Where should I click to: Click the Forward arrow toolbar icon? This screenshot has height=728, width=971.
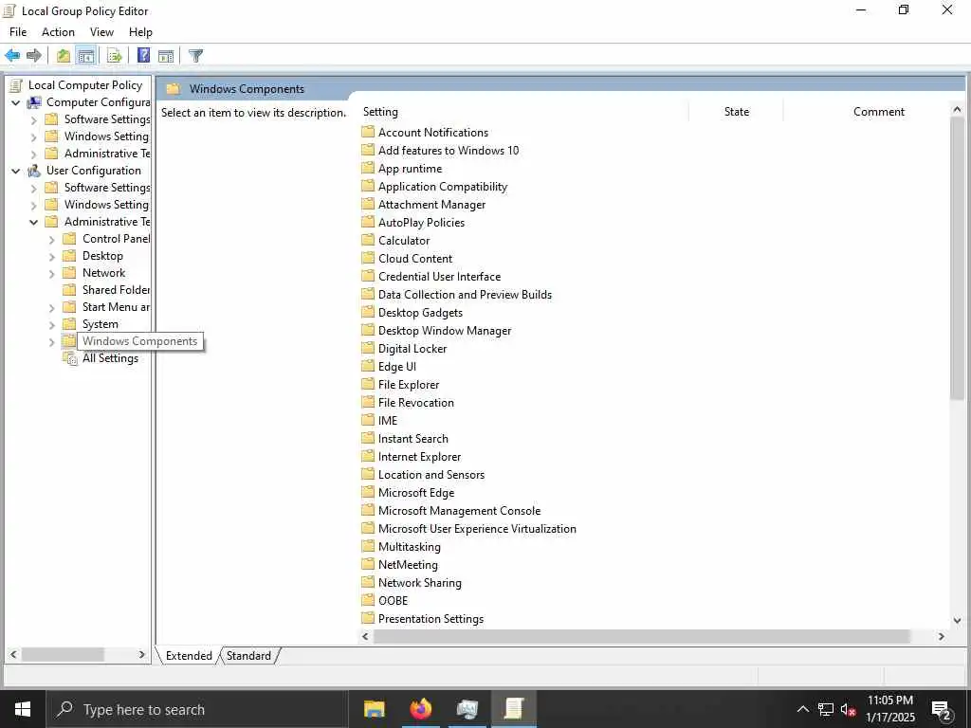[x=34, y=56]
